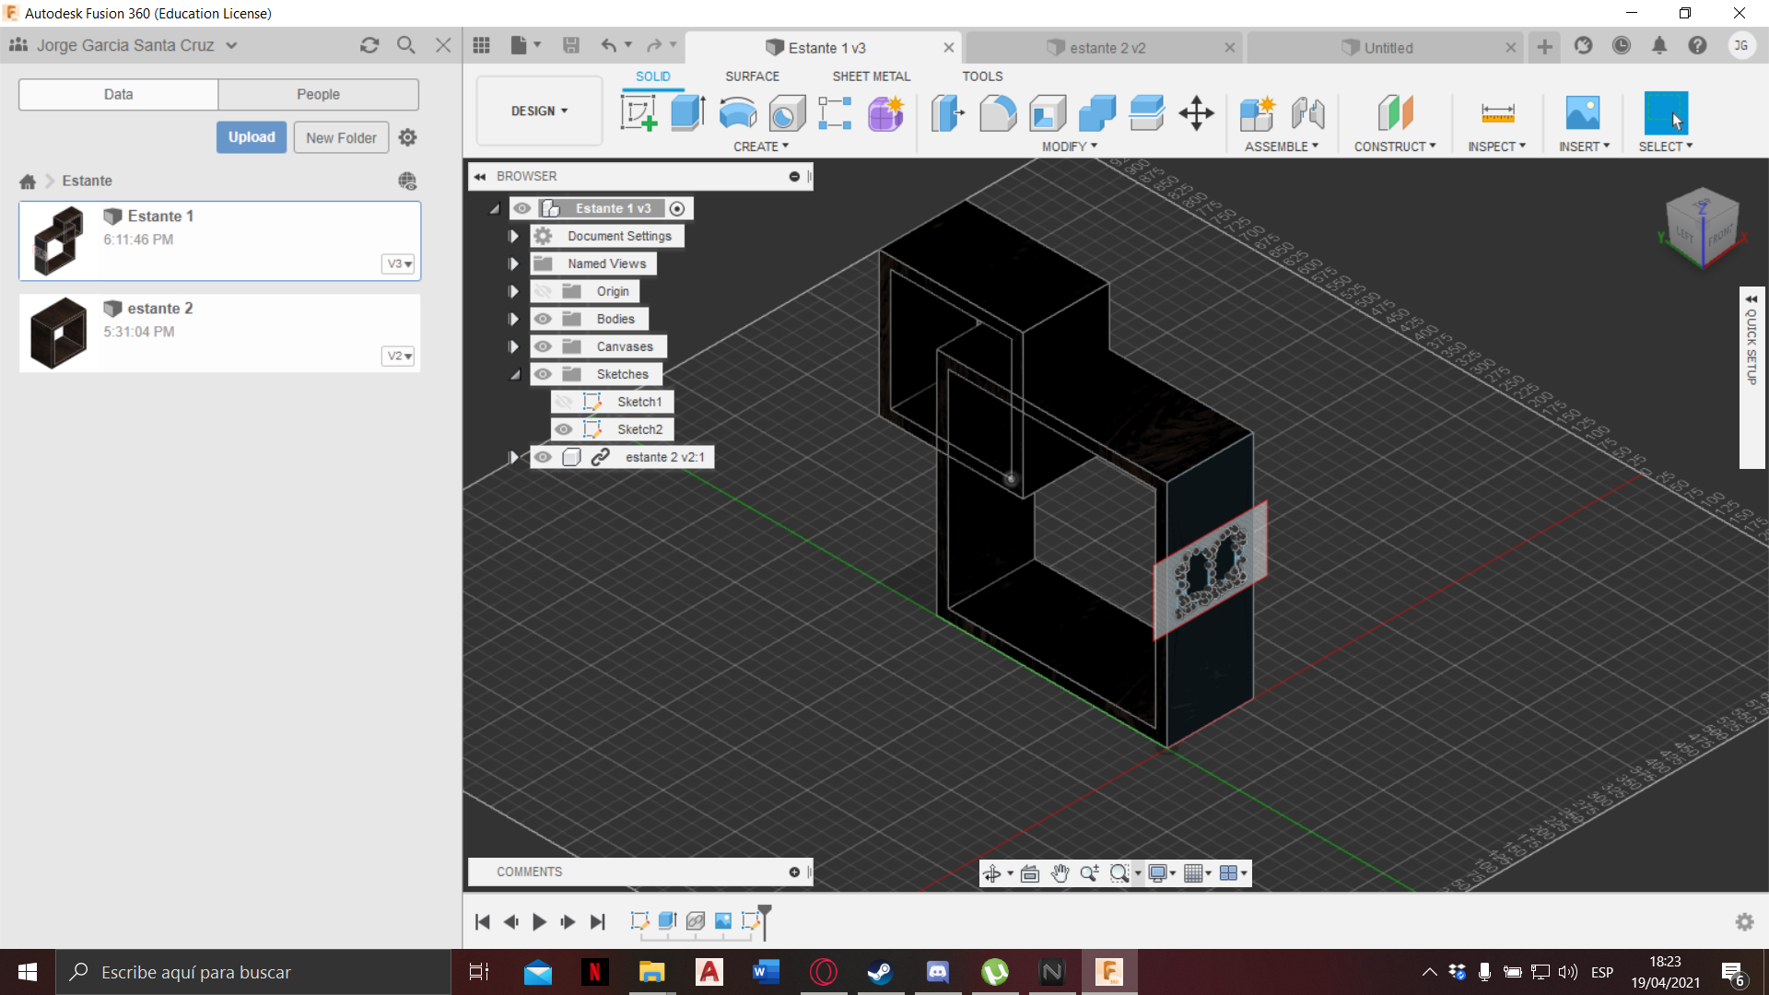Click the Upload button in Data panel
Screen dimensions: 1769x995
(251, 137)
